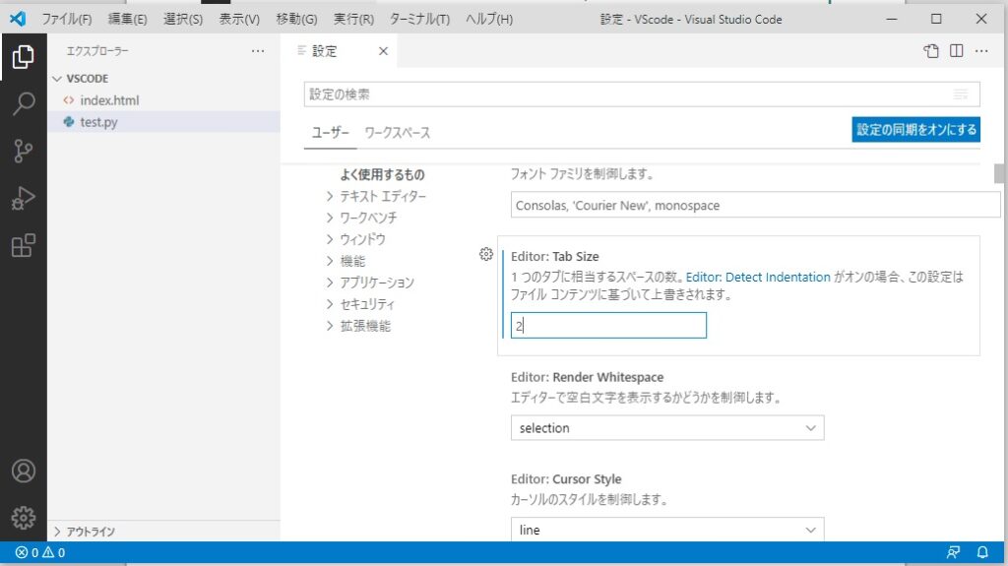Split the editor to the right

click(957, 51)
